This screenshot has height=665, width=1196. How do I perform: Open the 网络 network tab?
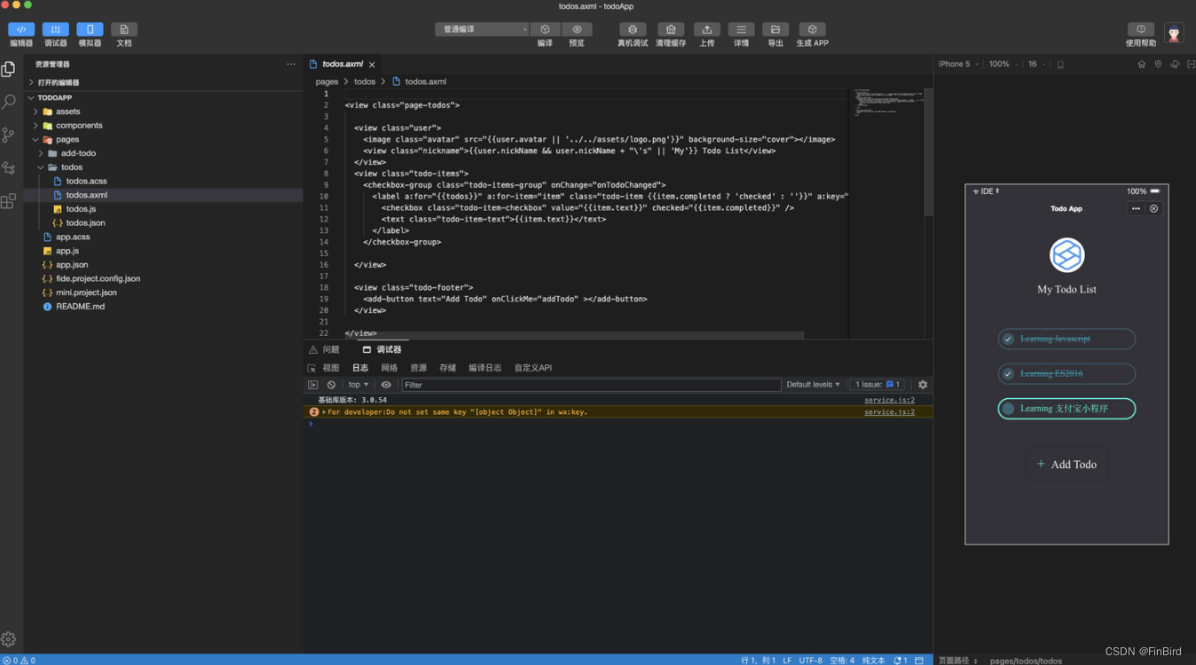pos(389,368)
